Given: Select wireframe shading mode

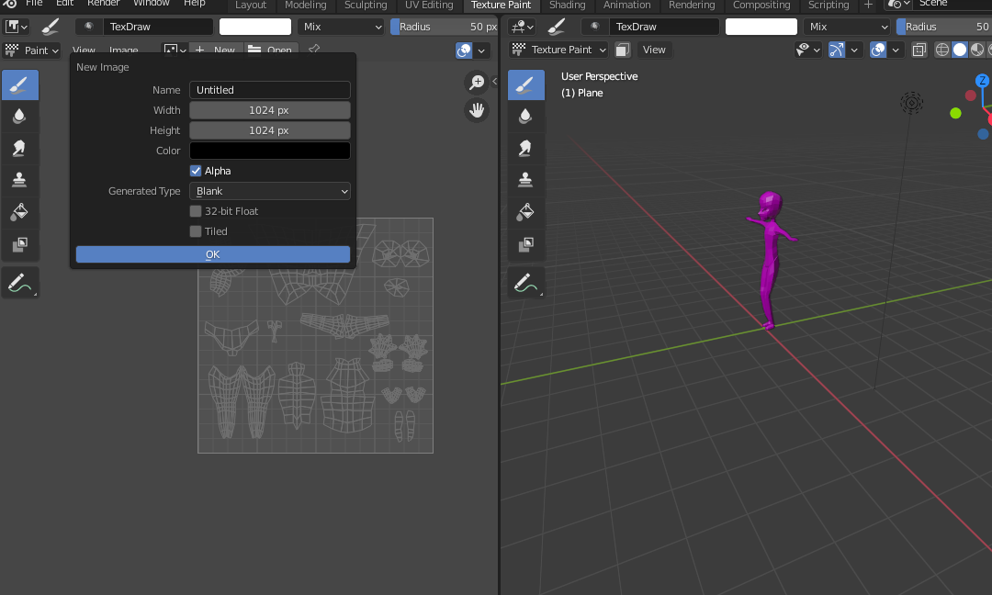Looking at the screenshot, I should (x=942, y=50).
